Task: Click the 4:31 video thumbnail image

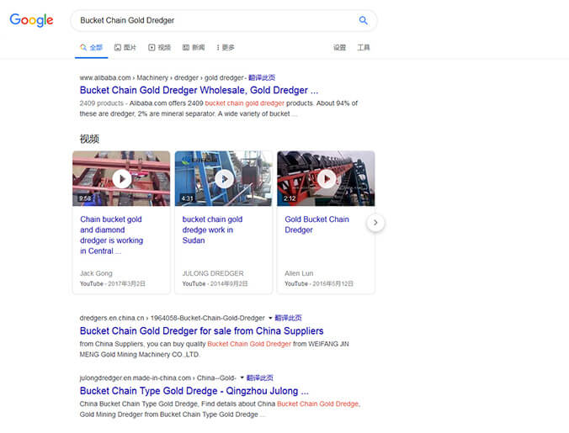Action: point(224,178)
